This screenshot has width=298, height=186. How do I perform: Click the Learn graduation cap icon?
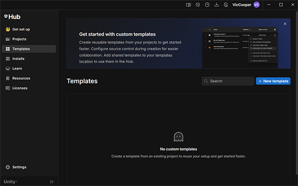8,68
